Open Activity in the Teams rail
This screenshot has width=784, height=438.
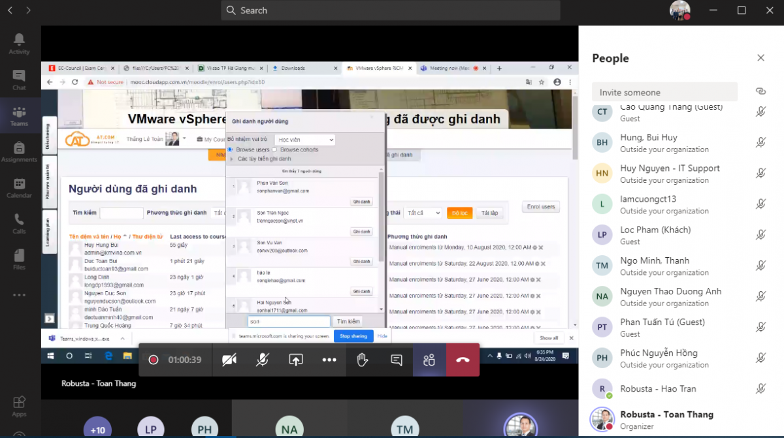coord(19,44)
